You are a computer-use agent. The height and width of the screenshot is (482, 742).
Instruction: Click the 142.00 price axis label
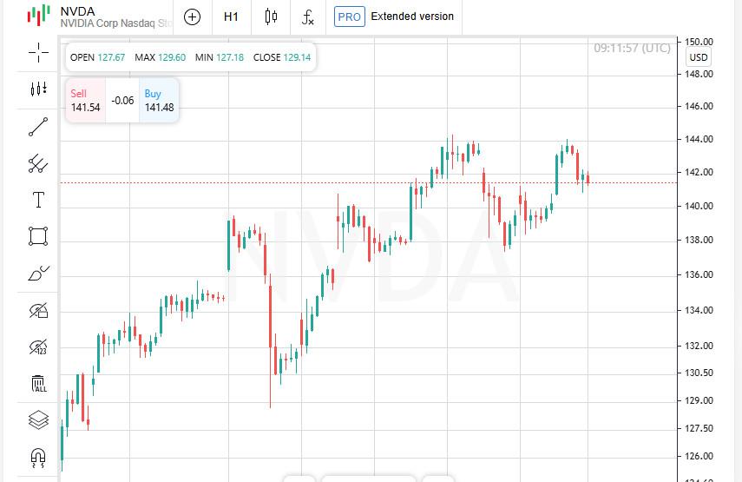tap(699, 172)
